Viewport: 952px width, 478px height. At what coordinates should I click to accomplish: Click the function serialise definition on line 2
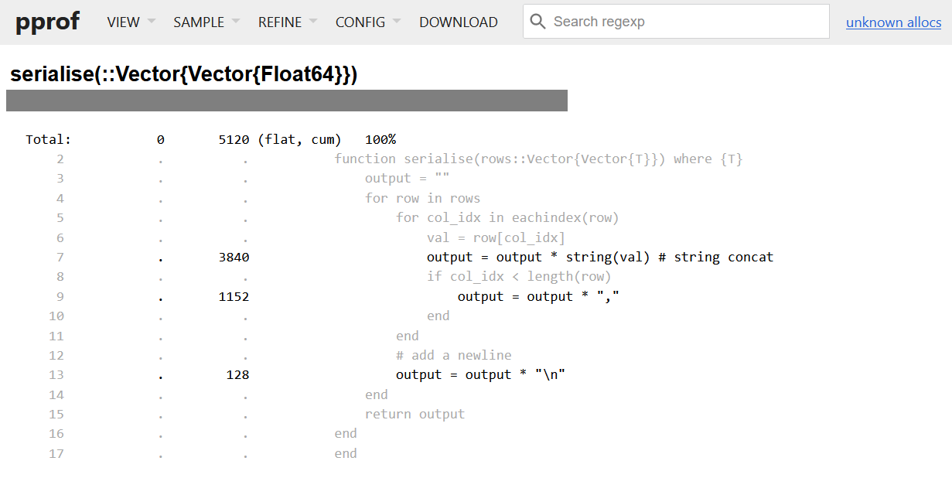pyautogui.click(x=538, y=159)
